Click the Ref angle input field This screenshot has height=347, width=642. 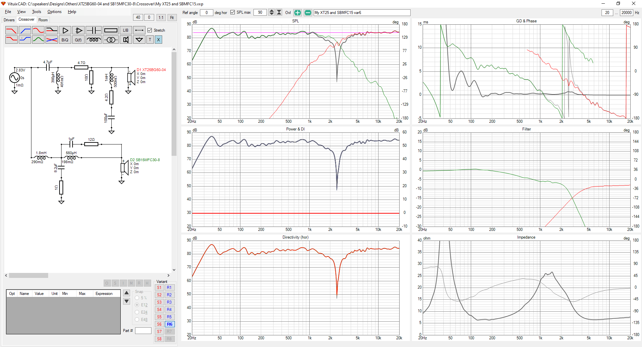[x=207, y=13]
